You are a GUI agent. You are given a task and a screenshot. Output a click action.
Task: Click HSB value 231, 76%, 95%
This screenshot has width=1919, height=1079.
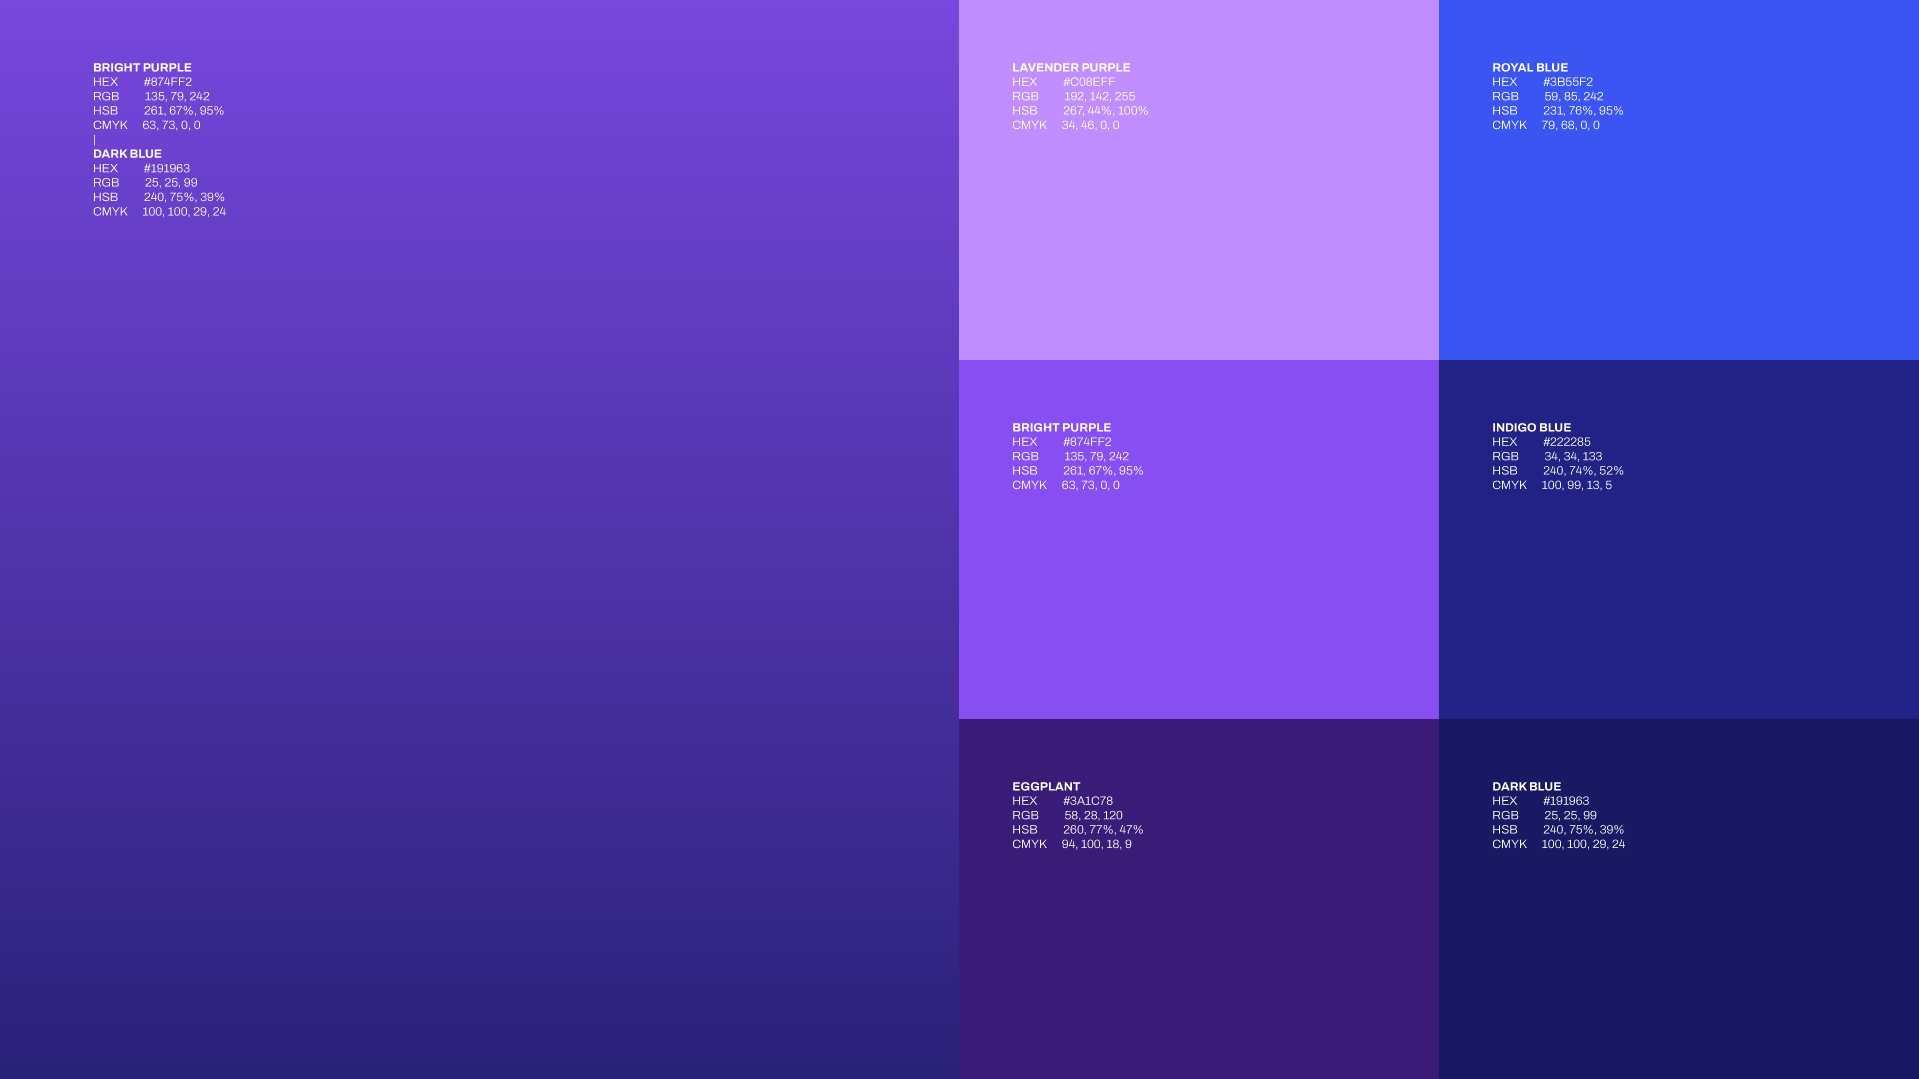tap(1583, 111)
